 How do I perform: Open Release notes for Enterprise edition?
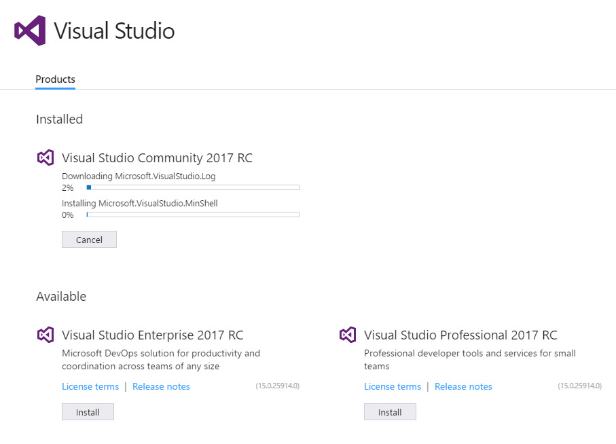[161, 386]
